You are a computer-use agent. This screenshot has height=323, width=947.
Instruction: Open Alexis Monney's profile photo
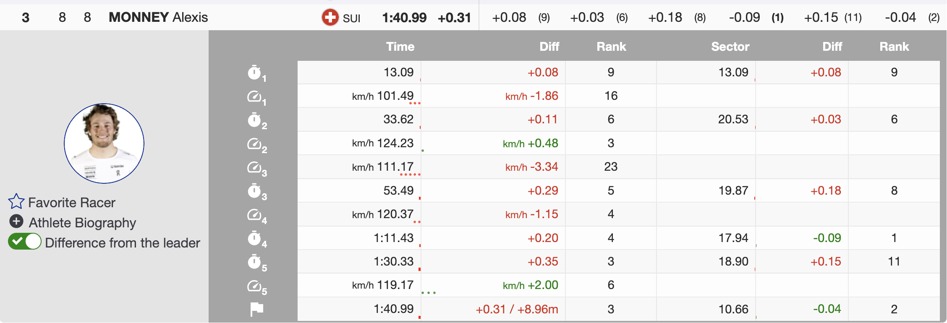pos(104,143)
